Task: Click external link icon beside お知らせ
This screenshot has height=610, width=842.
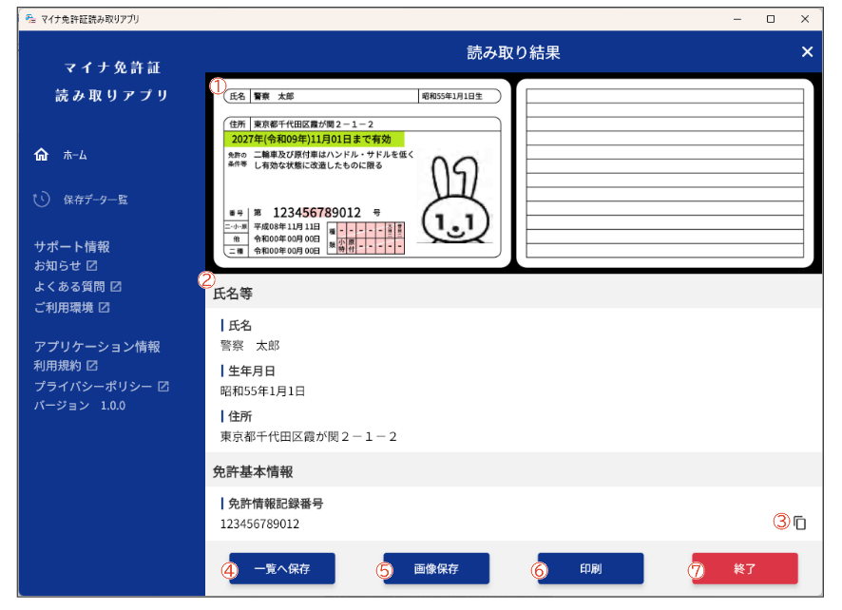Action: pyautogui.click(x=92, y=265)
